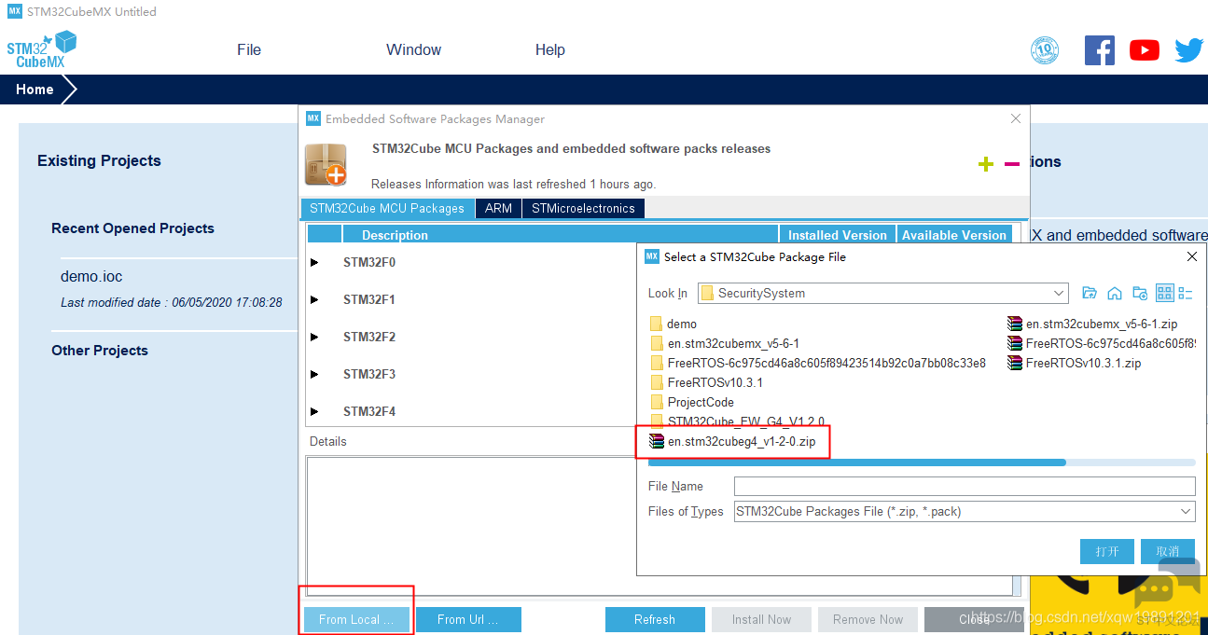Click the Other Projects heading
The image size is (1208, 635).
(100, 351)
